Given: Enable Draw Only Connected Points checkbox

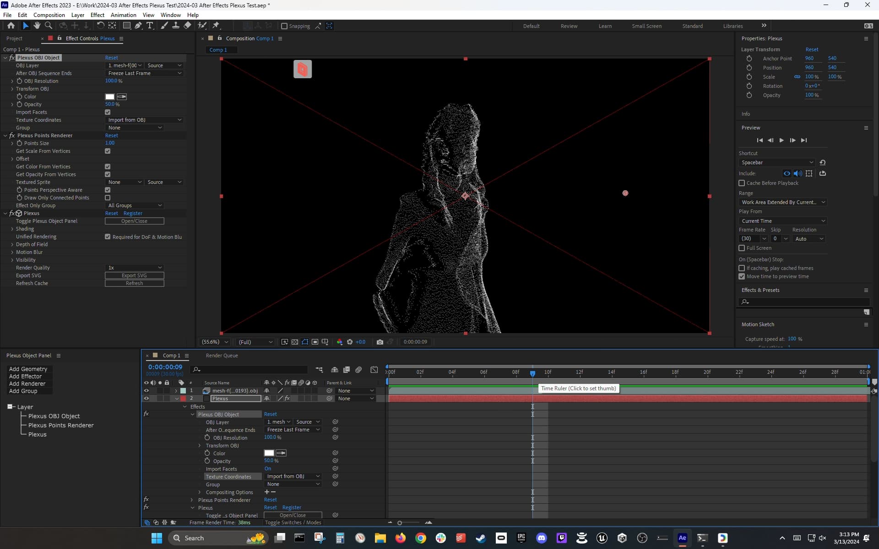Looking at the screenshot, I should (108, 198).
